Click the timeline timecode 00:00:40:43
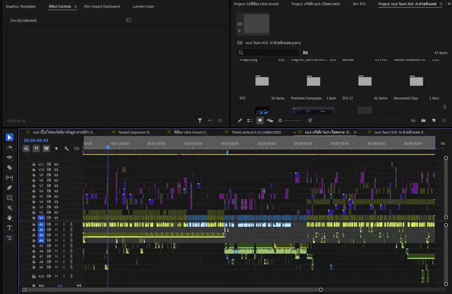The image size is (452, 294). click(36, 140)
